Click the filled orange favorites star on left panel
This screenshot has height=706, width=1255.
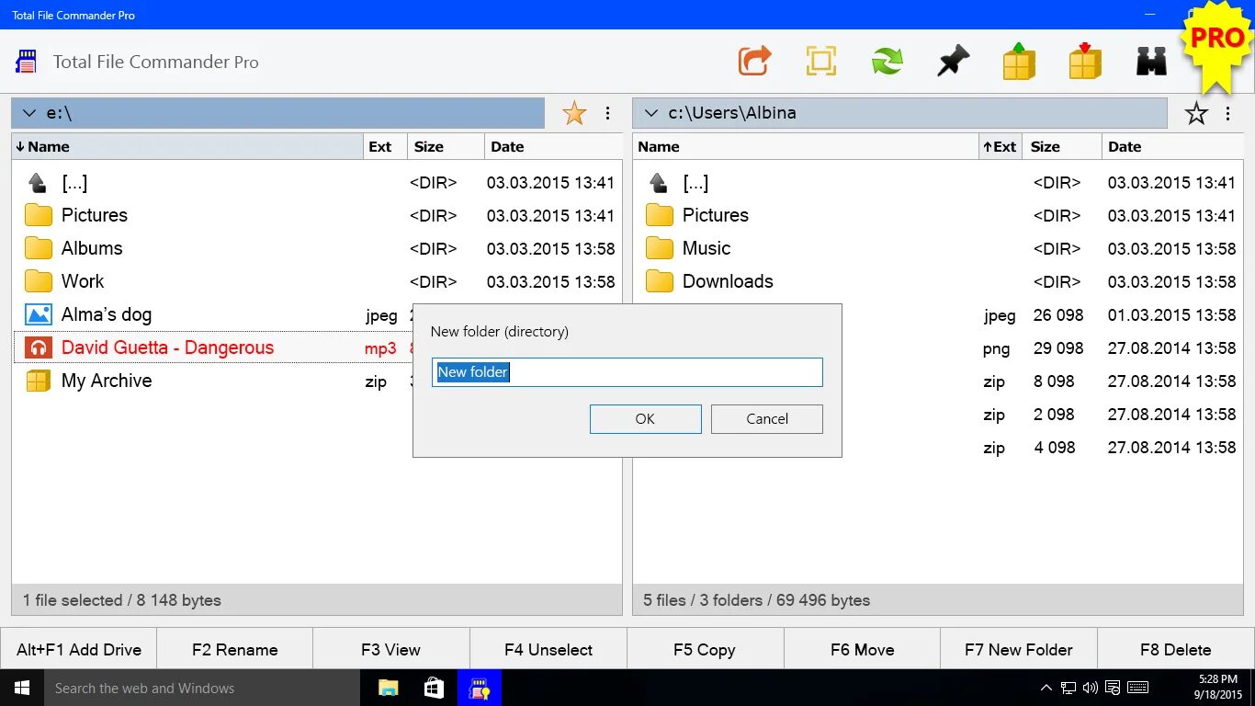coord(574,113)
